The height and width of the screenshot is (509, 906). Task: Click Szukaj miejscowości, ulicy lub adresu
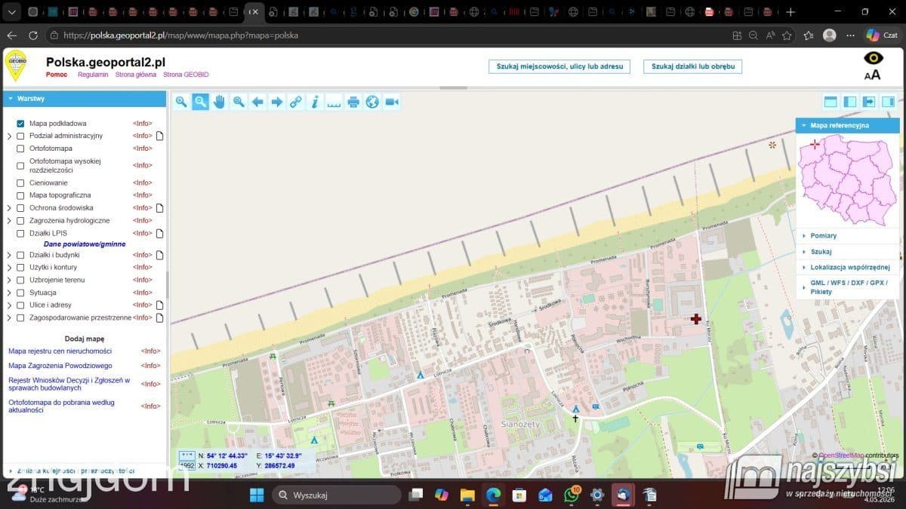click(559, 66)
